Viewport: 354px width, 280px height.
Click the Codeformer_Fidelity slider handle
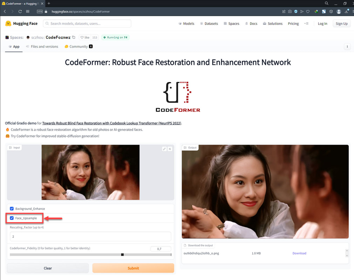pos(122,254)
